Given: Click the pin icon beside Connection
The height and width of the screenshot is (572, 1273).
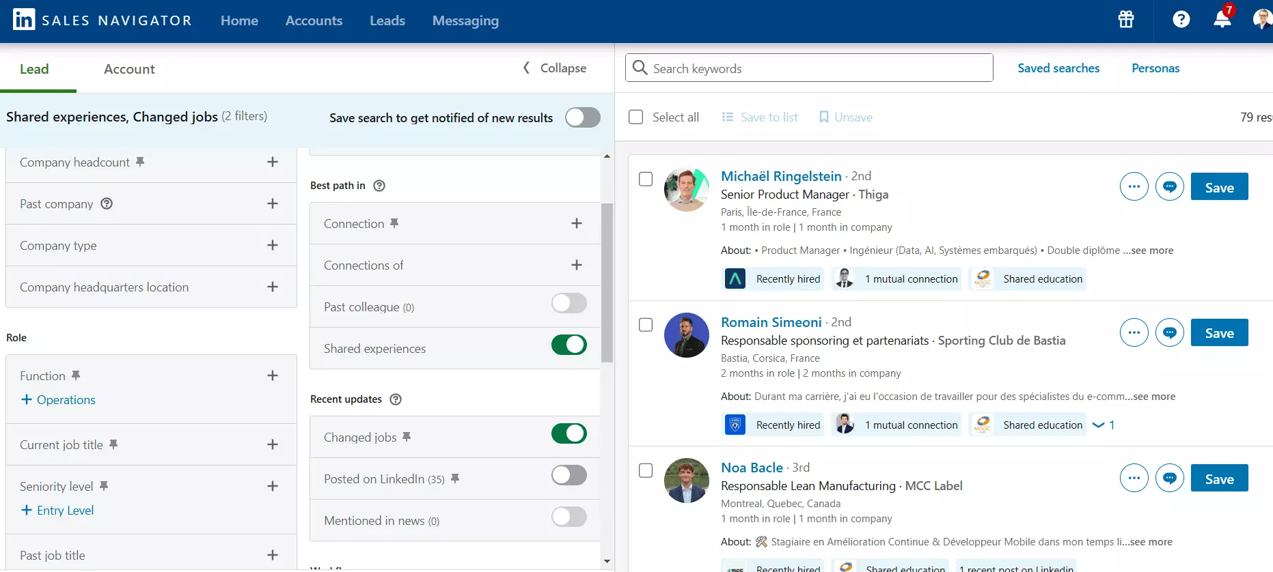Looking at the screenshot, I should click(x=394, y=223).
